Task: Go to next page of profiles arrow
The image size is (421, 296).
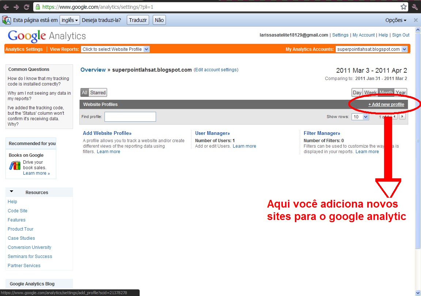Action: (x=402, y=117)
